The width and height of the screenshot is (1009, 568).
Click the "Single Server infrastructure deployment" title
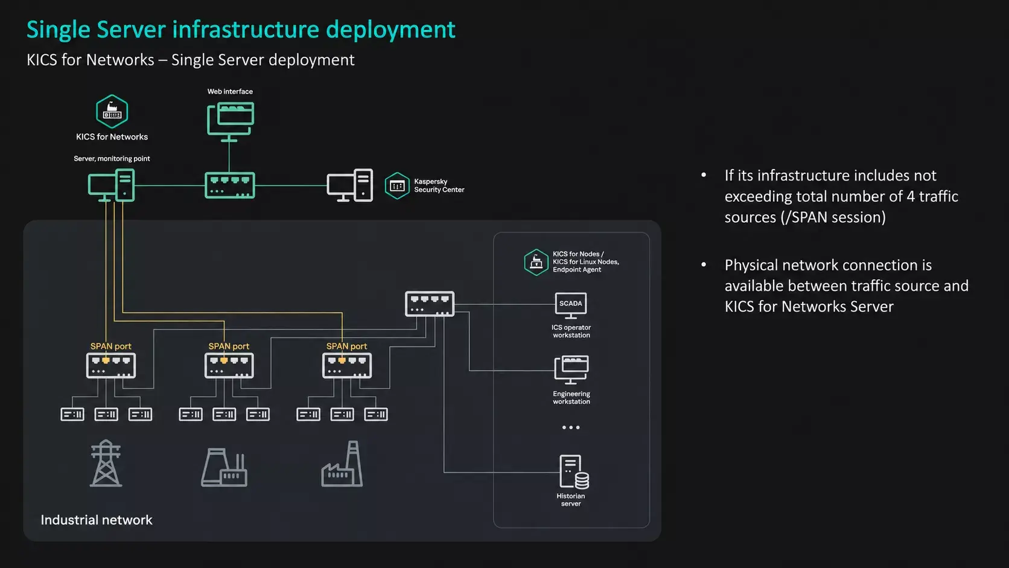point(241,30)
